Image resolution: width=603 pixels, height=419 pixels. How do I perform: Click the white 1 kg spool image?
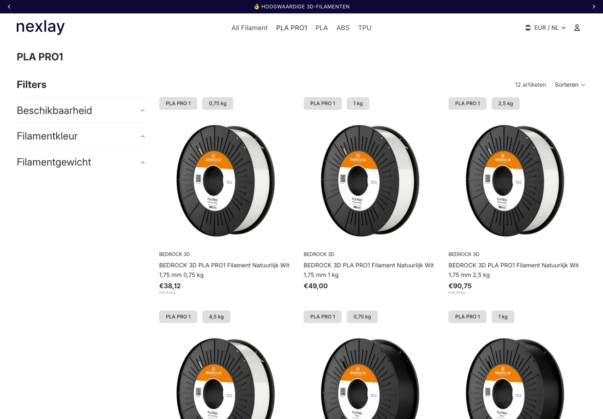(370, 180)
